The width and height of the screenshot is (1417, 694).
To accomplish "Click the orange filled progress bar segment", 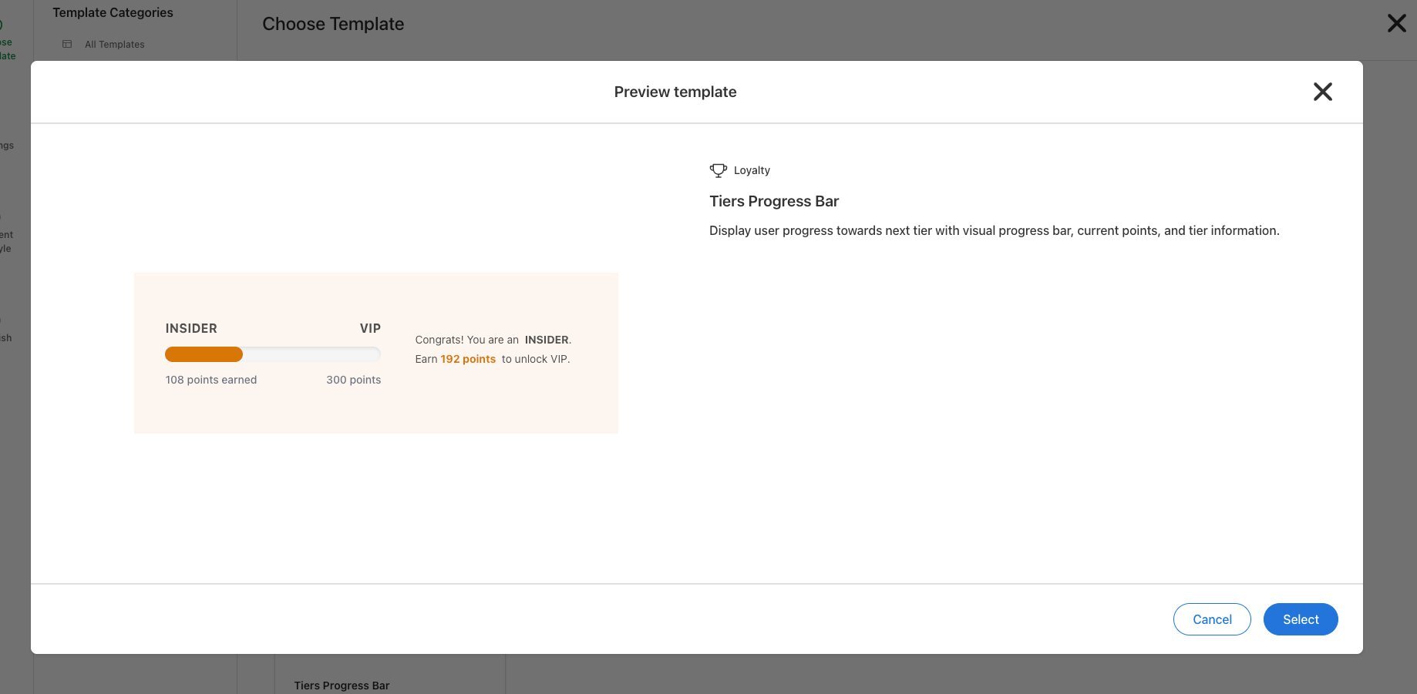I will 204,354.
